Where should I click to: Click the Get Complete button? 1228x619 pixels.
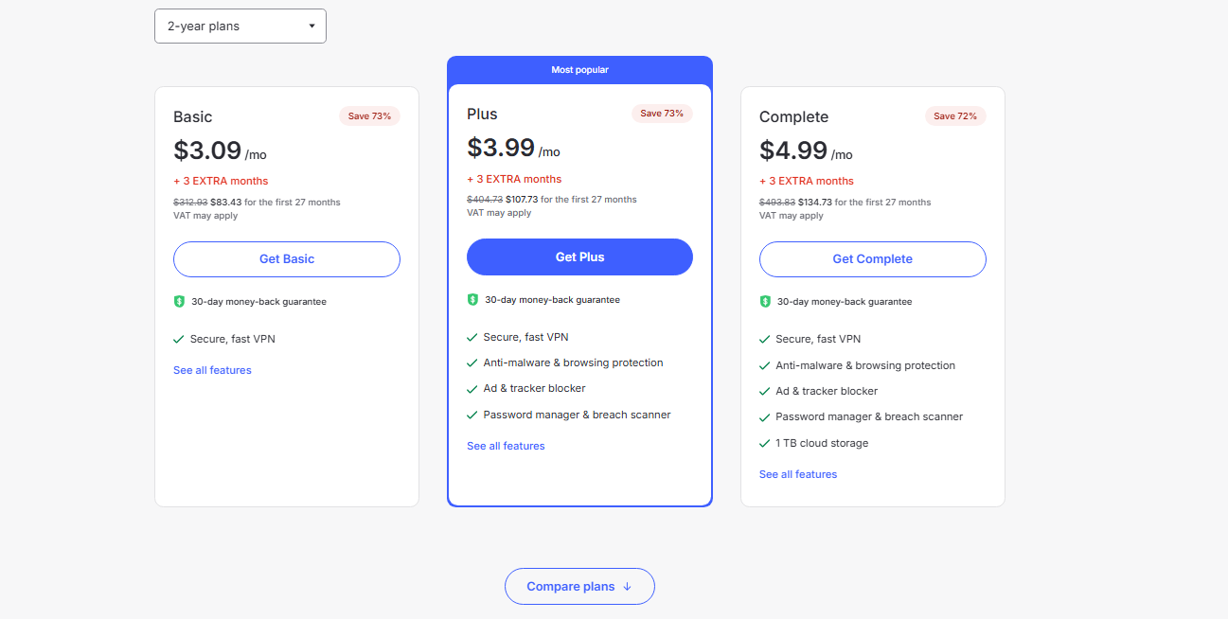pyautogui.click(x=872, y=259)
